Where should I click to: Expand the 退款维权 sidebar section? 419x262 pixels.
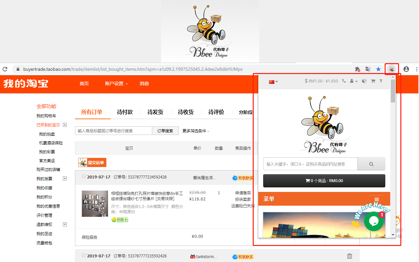pos(65,224)
